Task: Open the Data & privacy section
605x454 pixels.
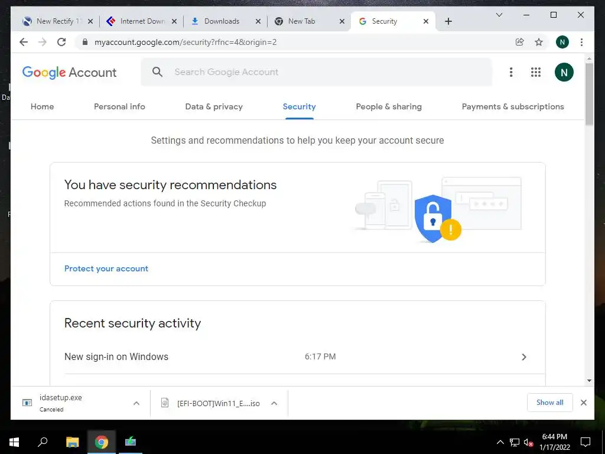Action: pos(214,106)
